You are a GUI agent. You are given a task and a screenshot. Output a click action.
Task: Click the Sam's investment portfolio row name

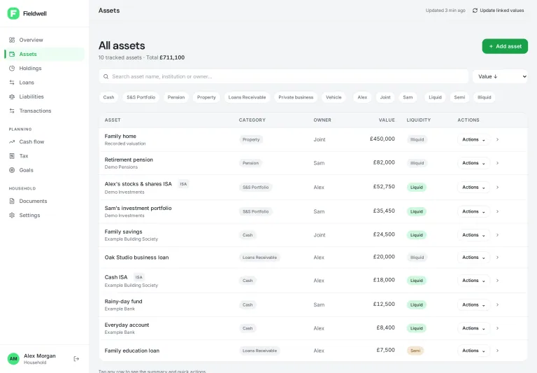tap(138, 208)
